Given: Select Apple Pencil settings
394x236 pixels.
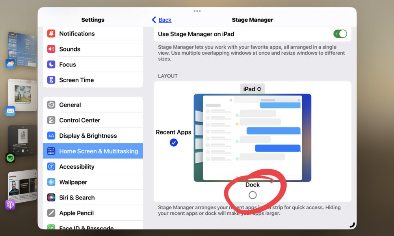Looking at the screenshot, I should [93, 213].
